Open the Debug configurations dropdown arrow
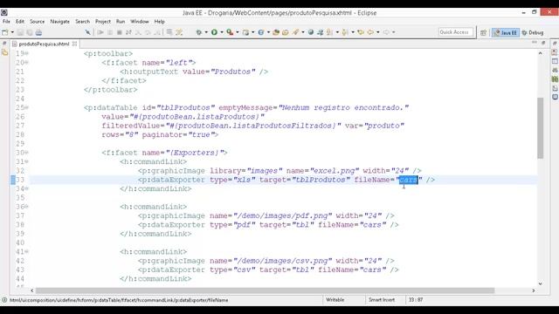Image resolution: width=559 pixels, height=314 pixels. click(206, 32)
